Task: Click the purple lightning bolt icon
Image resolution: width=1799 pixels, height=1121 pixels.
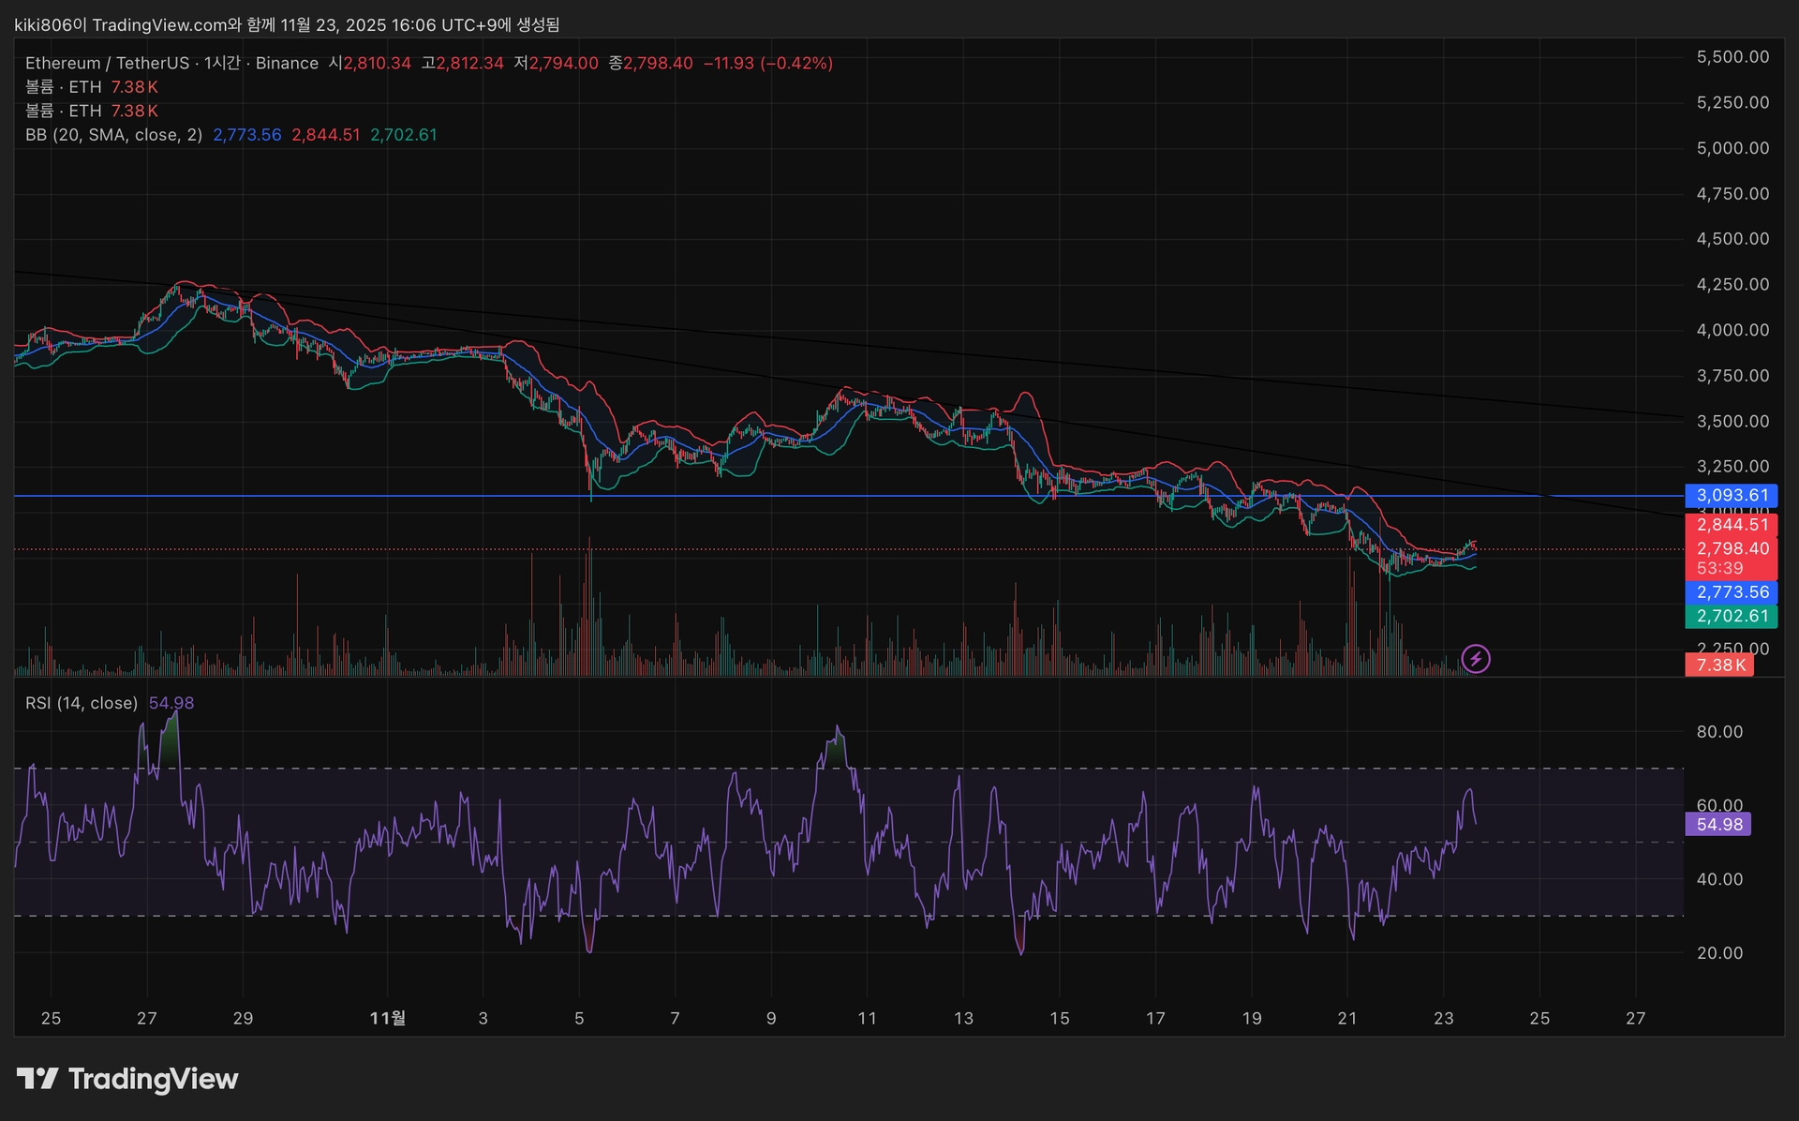Action: (1476, 659)
